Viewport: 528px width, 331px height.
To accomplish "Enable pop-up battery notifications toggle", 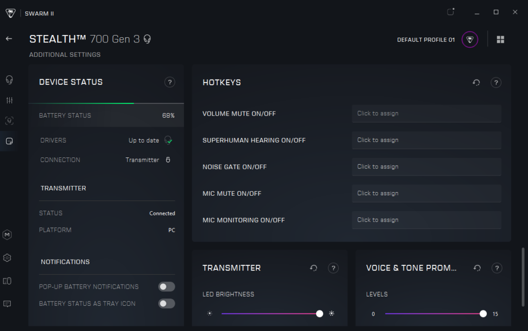I will pos(166,287).
